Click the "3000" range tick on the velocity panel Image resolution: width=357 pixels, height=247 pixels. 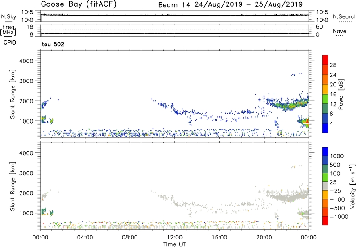tap(26, 173)
